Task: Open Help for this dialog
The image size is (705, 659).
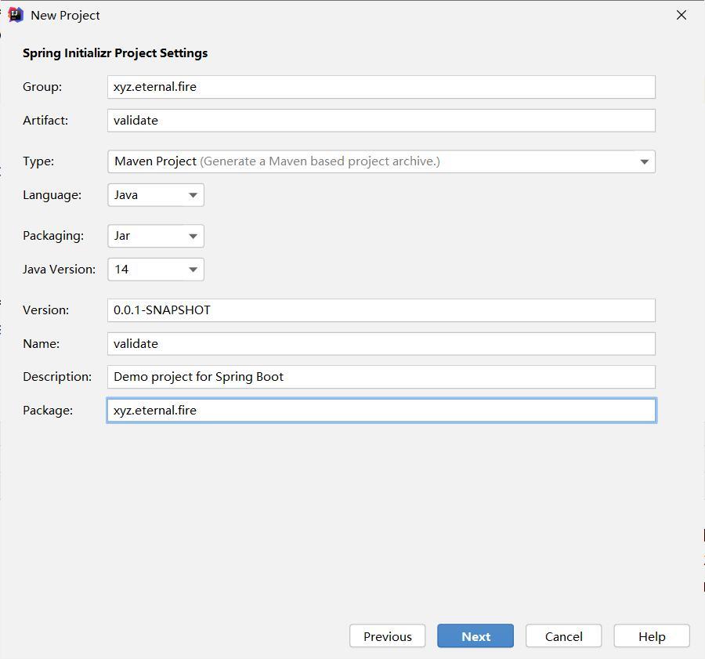Action: tap(652, 636)
